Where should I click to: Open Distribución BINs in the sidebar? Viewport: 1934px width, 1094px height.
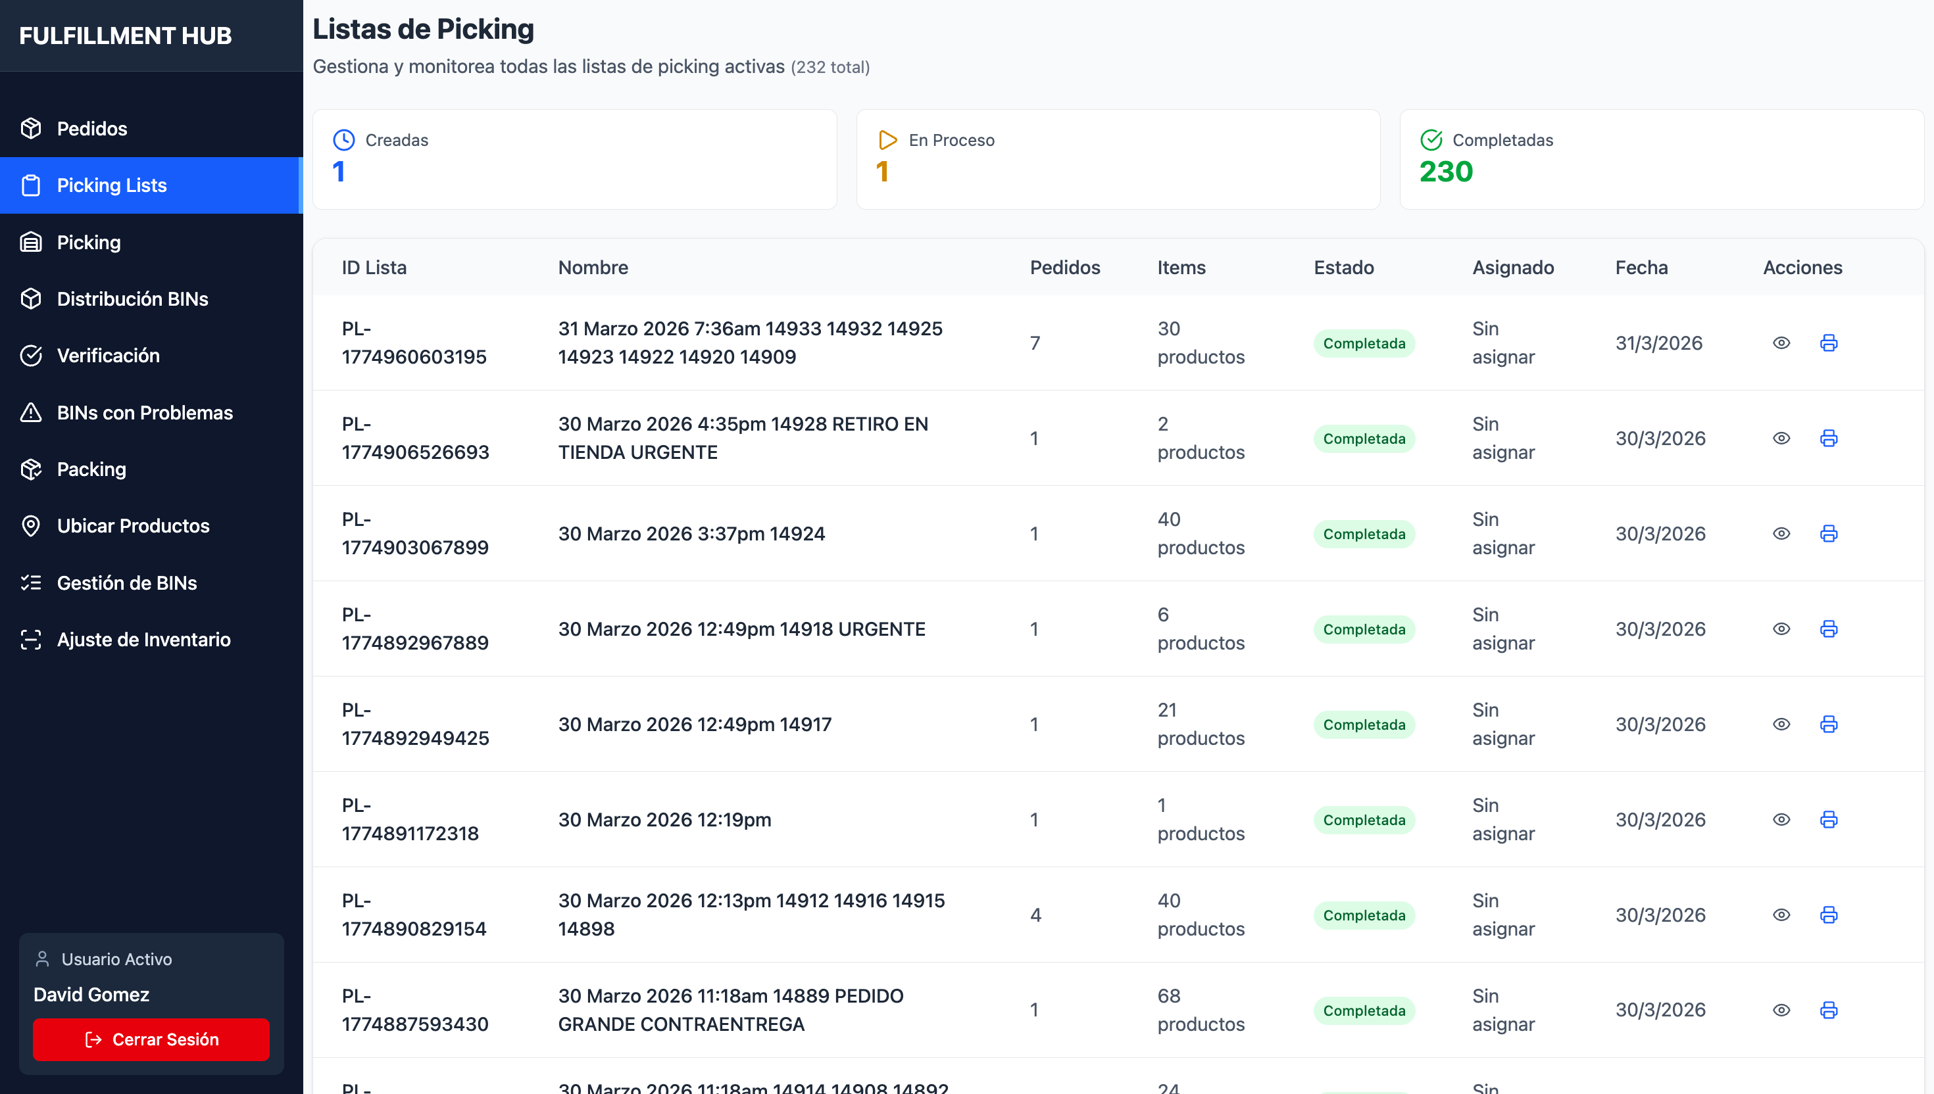(151, 299)
